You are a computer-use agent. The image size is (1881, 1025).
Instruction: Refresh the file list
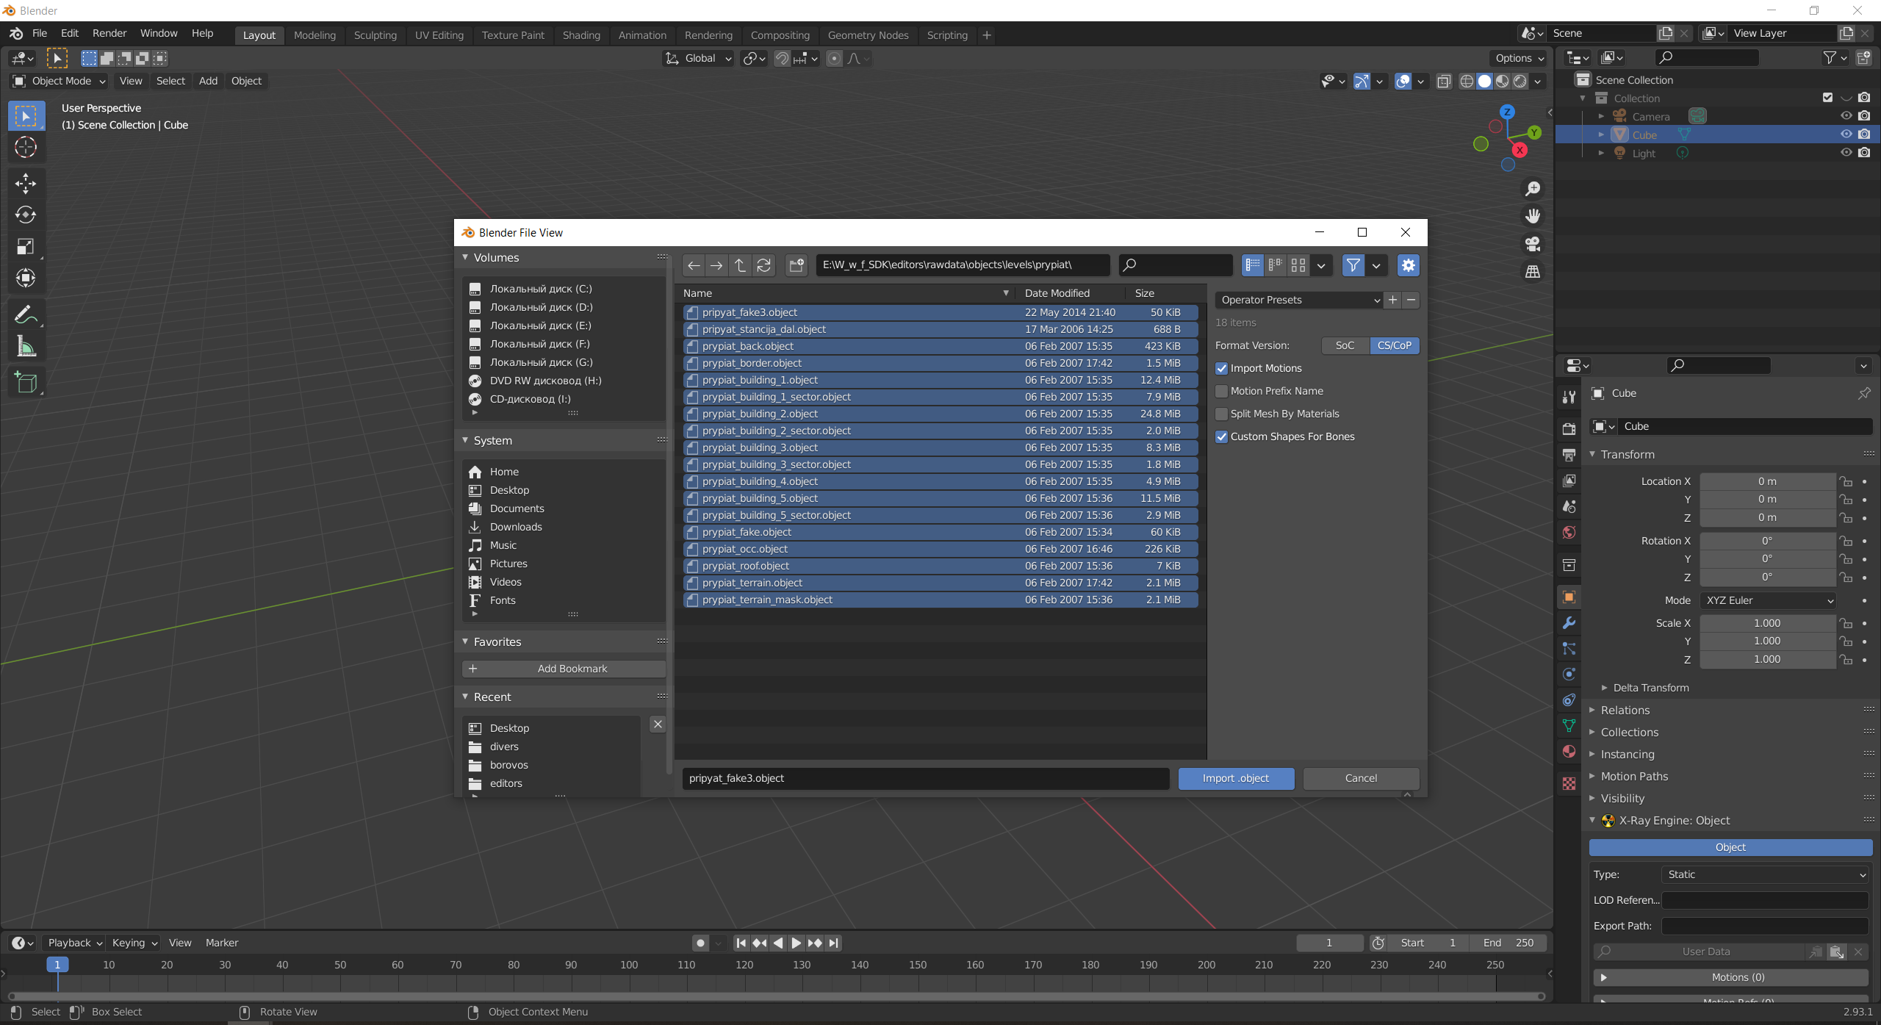[764, 265]
